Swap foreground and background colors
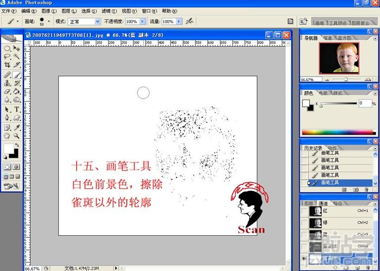 pos(17,145)
